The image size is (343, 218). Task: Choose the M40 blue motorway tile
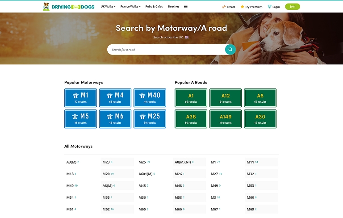click(x=150, y=98)
